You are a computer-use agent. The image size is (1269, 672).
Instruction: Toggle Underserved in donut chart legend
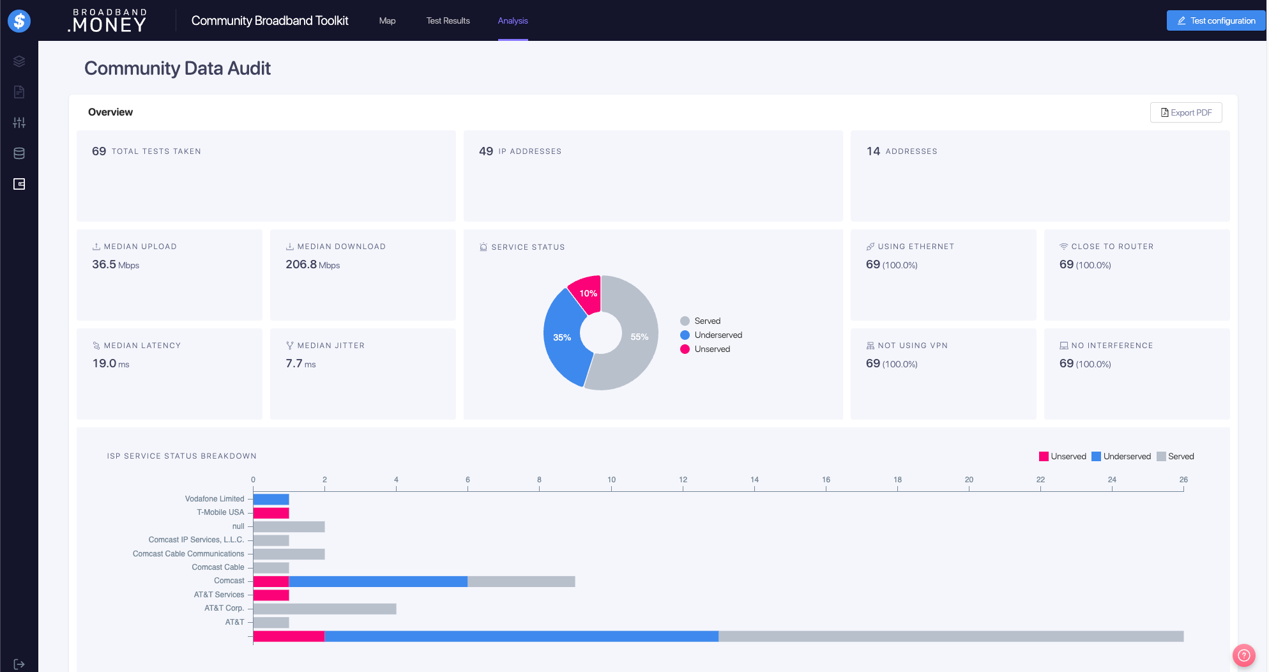(711, 335)
